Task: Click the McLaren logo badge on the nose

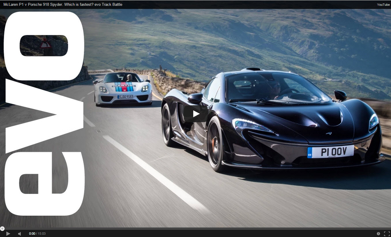Action: click(x=329, y=133)
